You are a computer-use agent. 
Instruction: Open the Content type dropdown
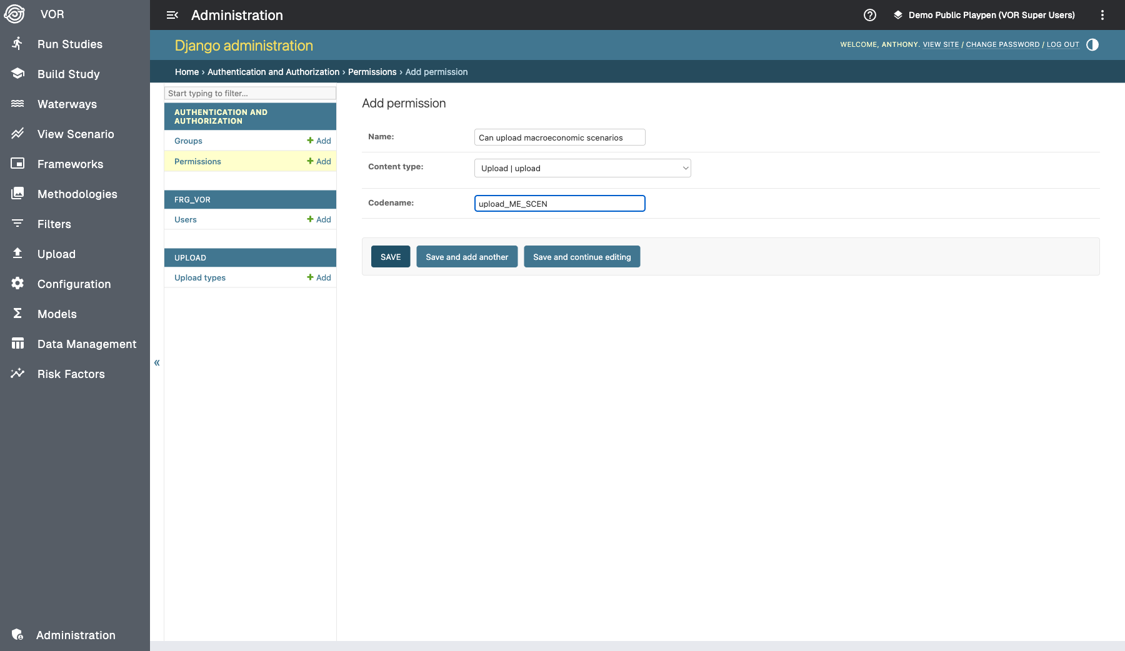coord(582,168)
